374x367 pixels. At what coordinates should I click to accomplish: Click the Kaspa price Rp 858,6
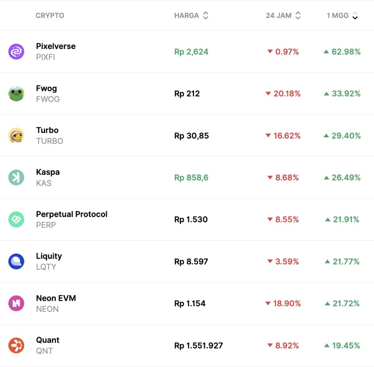tap(191, 177)
